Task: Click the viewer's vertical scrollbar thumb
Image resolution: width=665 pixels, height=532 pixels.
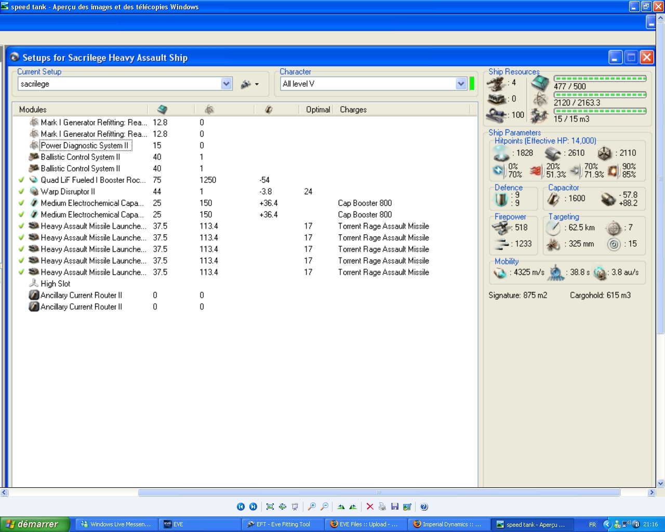Action: 661,178
